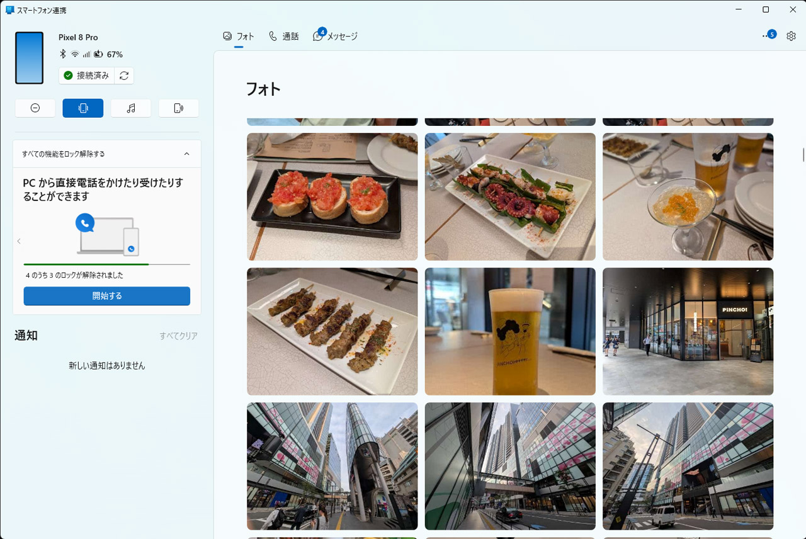The height and width of the screenshot is (539, 806).
Task: Click the right-side photo scrollbar
Action: tap(802, 155)
